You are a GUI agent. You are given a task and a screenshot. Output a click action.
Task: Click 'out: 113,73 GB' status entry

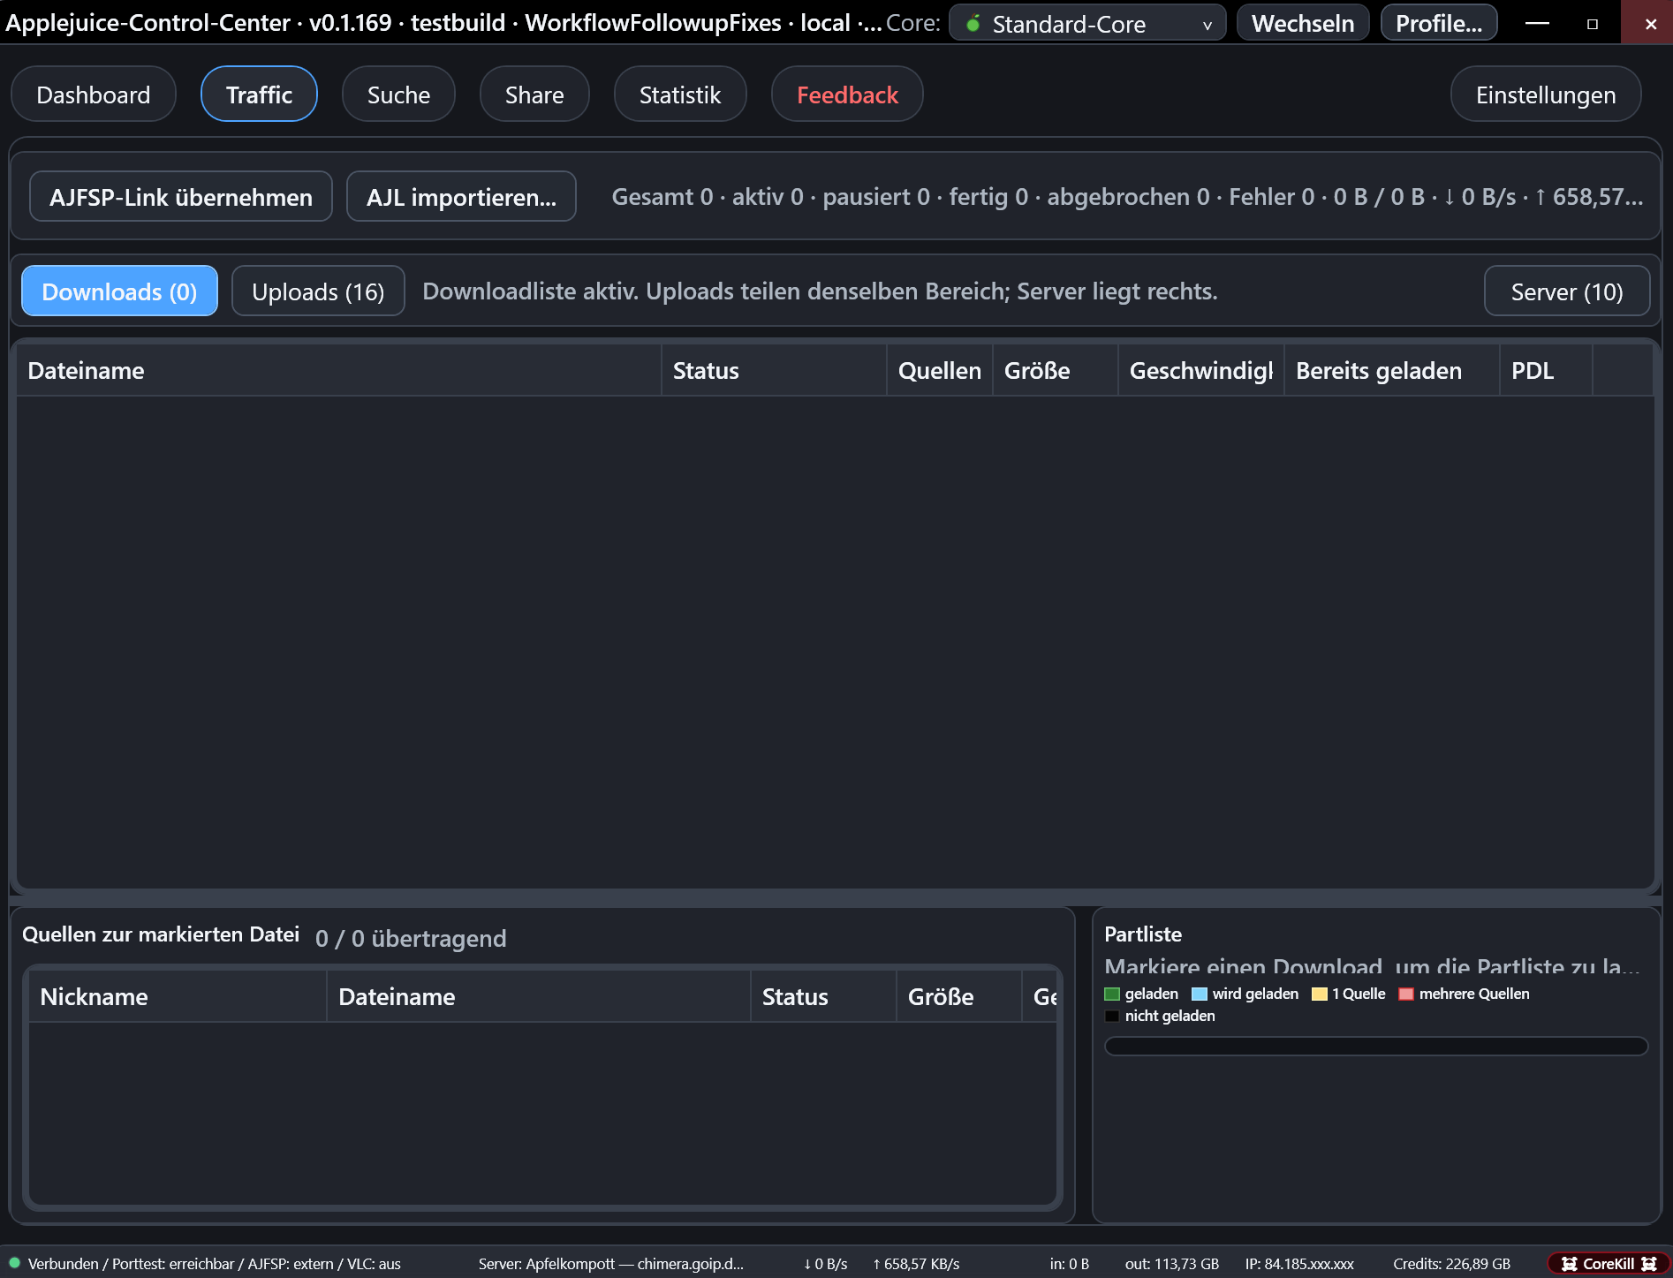[x=1172, y=1264]
